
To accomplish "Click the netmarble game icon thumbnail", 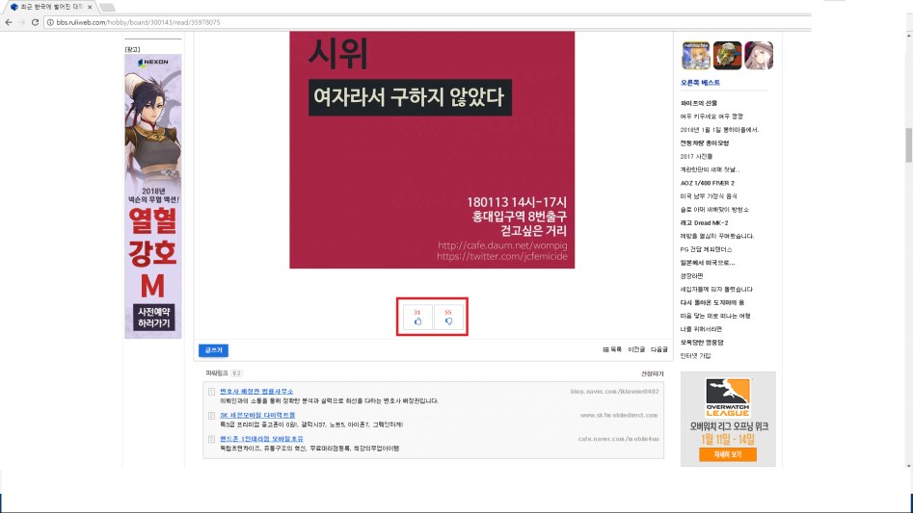I will pos(696,56).
